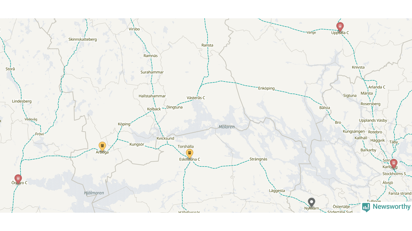Open the Newsworthy brand link text

tap(392, 207)
